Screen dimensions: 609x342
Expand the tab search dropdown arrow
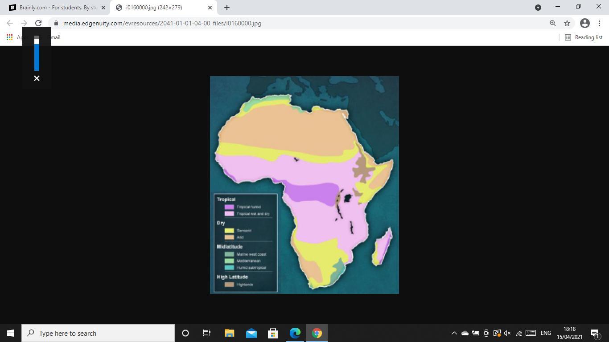click(538, 8)
